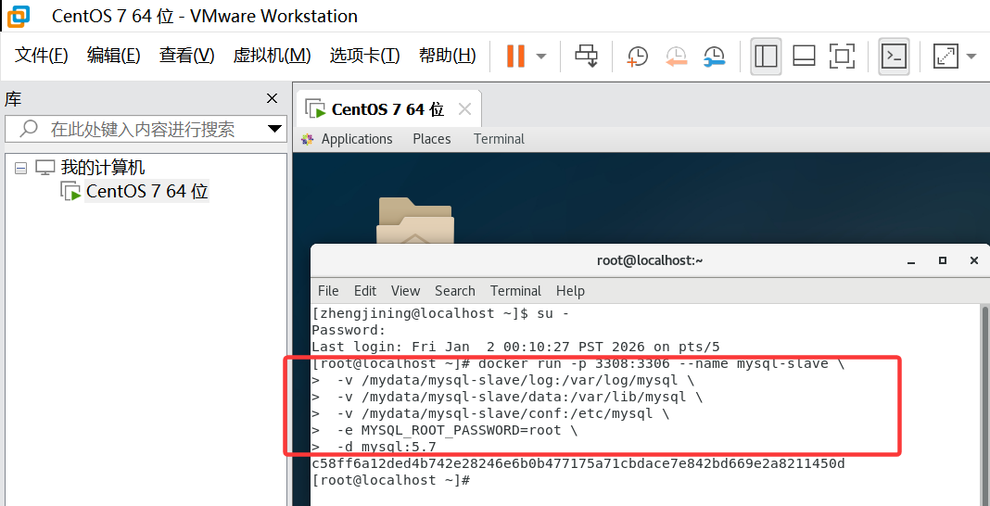
Task: Click the Applications menu icon
Action: coord(308,139)
